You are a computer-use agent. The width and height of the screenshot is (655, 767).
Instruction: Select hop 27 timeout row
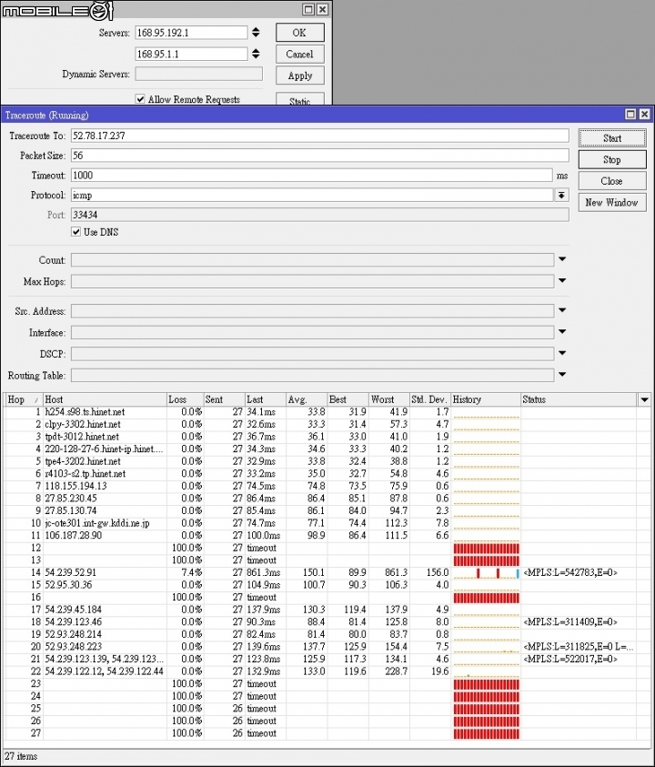click(320, 733)
